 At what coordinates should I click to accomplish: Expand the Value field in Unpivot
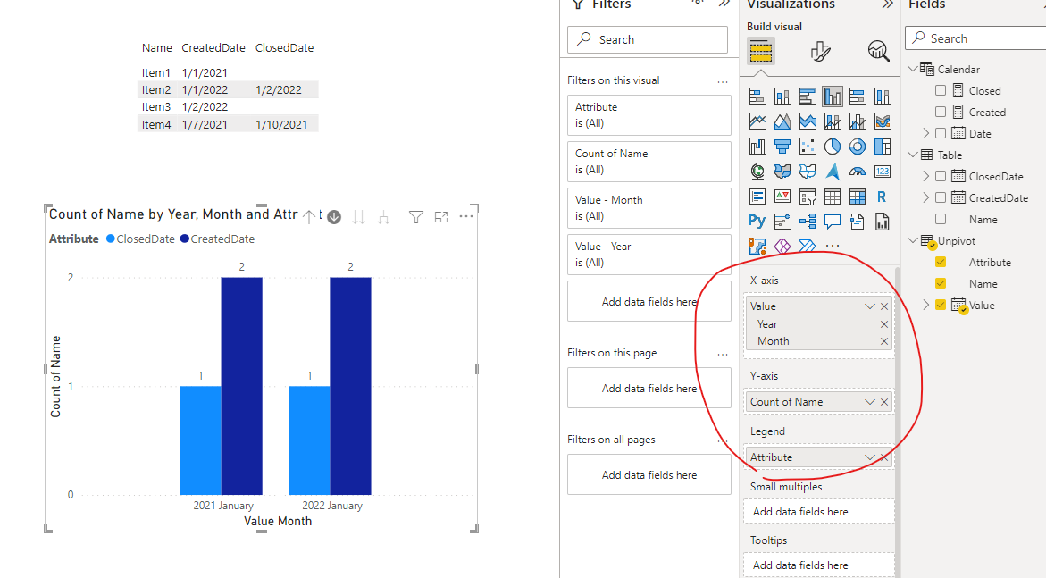[x=926, y=305]
